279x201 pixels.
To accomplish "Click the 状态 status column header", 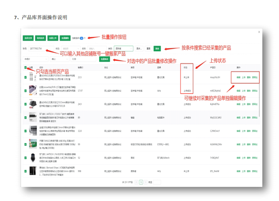I will tap(186, 67).
